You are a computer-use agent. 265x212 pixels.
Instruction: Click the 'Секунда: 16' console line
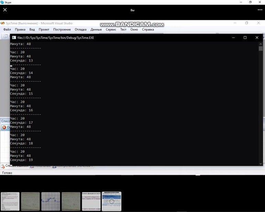pos(21,110)
